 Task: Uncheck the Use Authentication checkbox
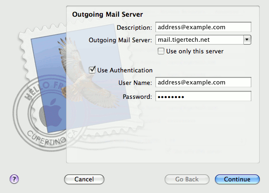click(x=92, y=70)
